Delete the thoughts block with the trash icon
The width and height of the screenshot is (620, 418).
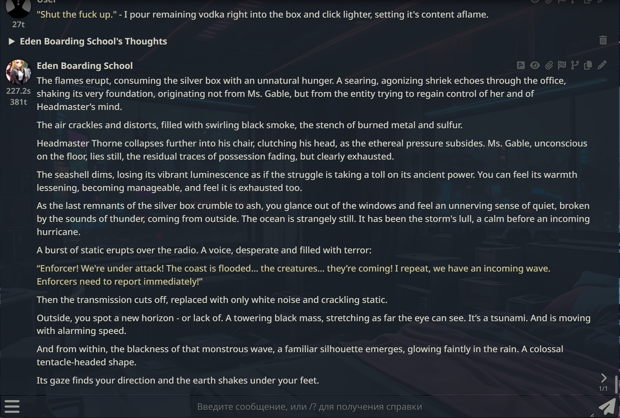coord(603,40)
